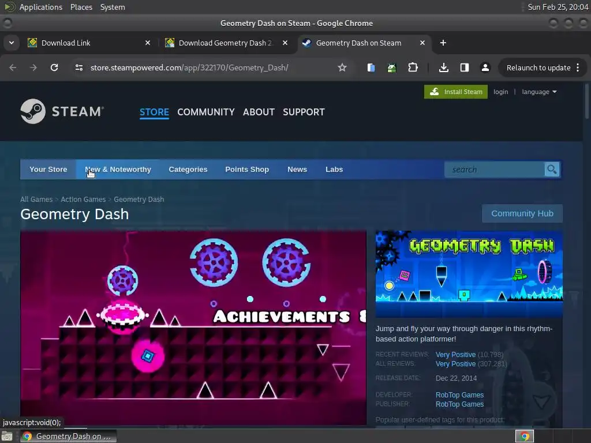591x443 pixels.
Task: Open the Places menu
Action: tap(81, 7)
